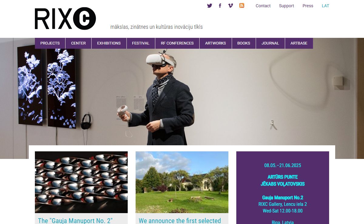This screenshot has width=364, height=224.
Task: Go to the Journal page
Action: pos(270,43)
